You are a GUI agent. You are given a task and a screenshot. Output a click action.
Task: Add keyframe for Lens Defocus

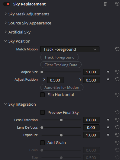point(108,127)
